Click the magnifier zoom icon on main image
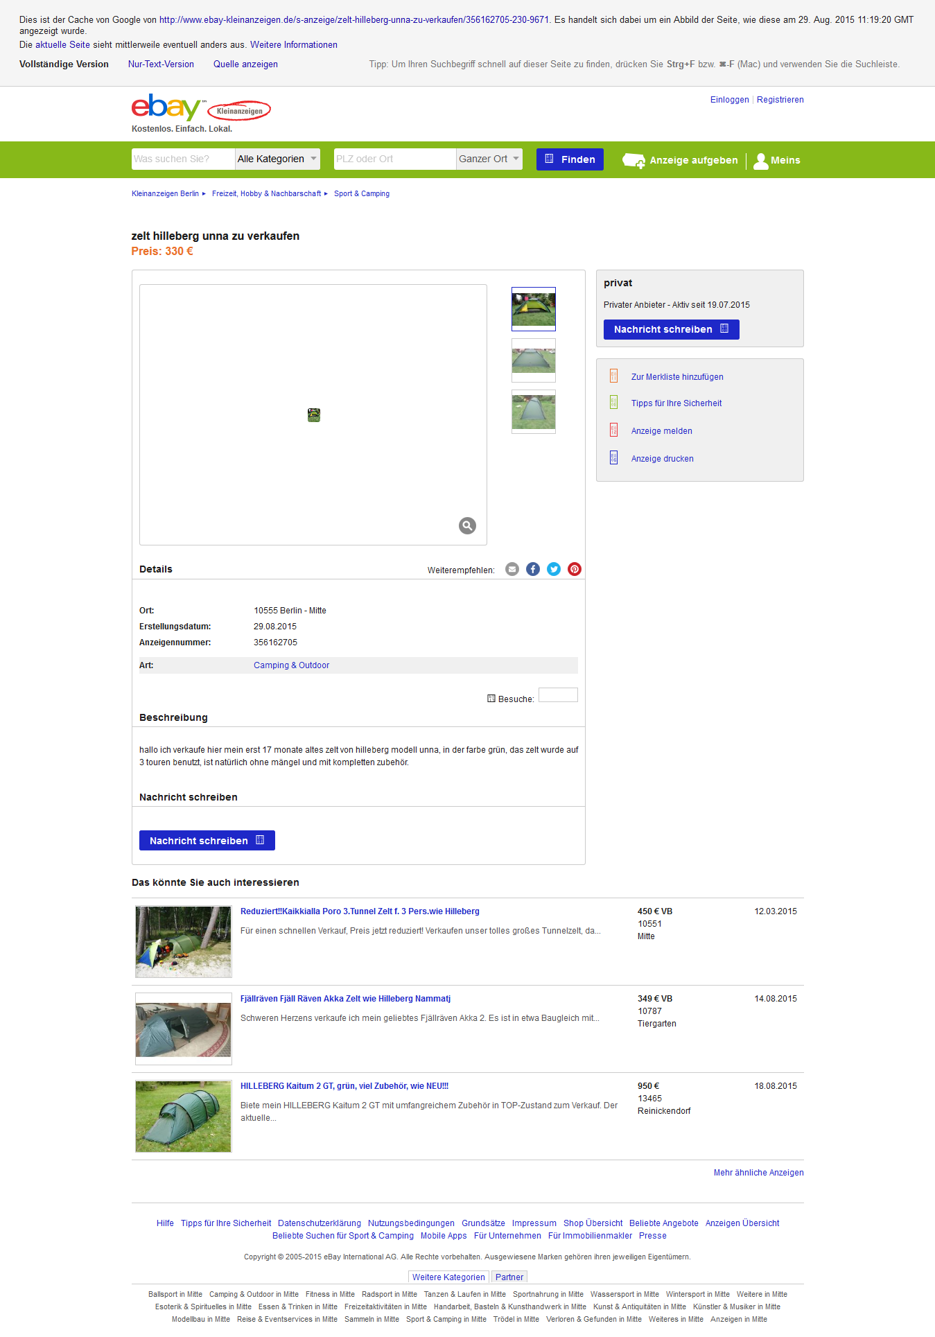 [x=467, y=525]
